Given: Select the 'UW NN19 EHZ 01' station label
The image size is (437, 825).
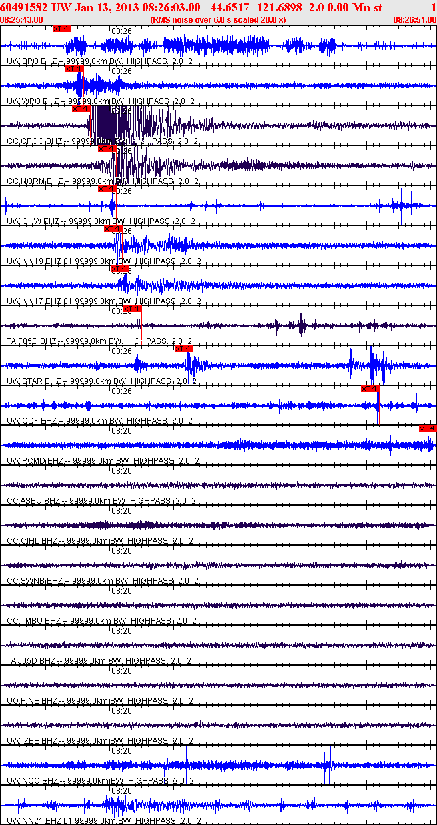Looking at the screenshot, I should (39, 261).
